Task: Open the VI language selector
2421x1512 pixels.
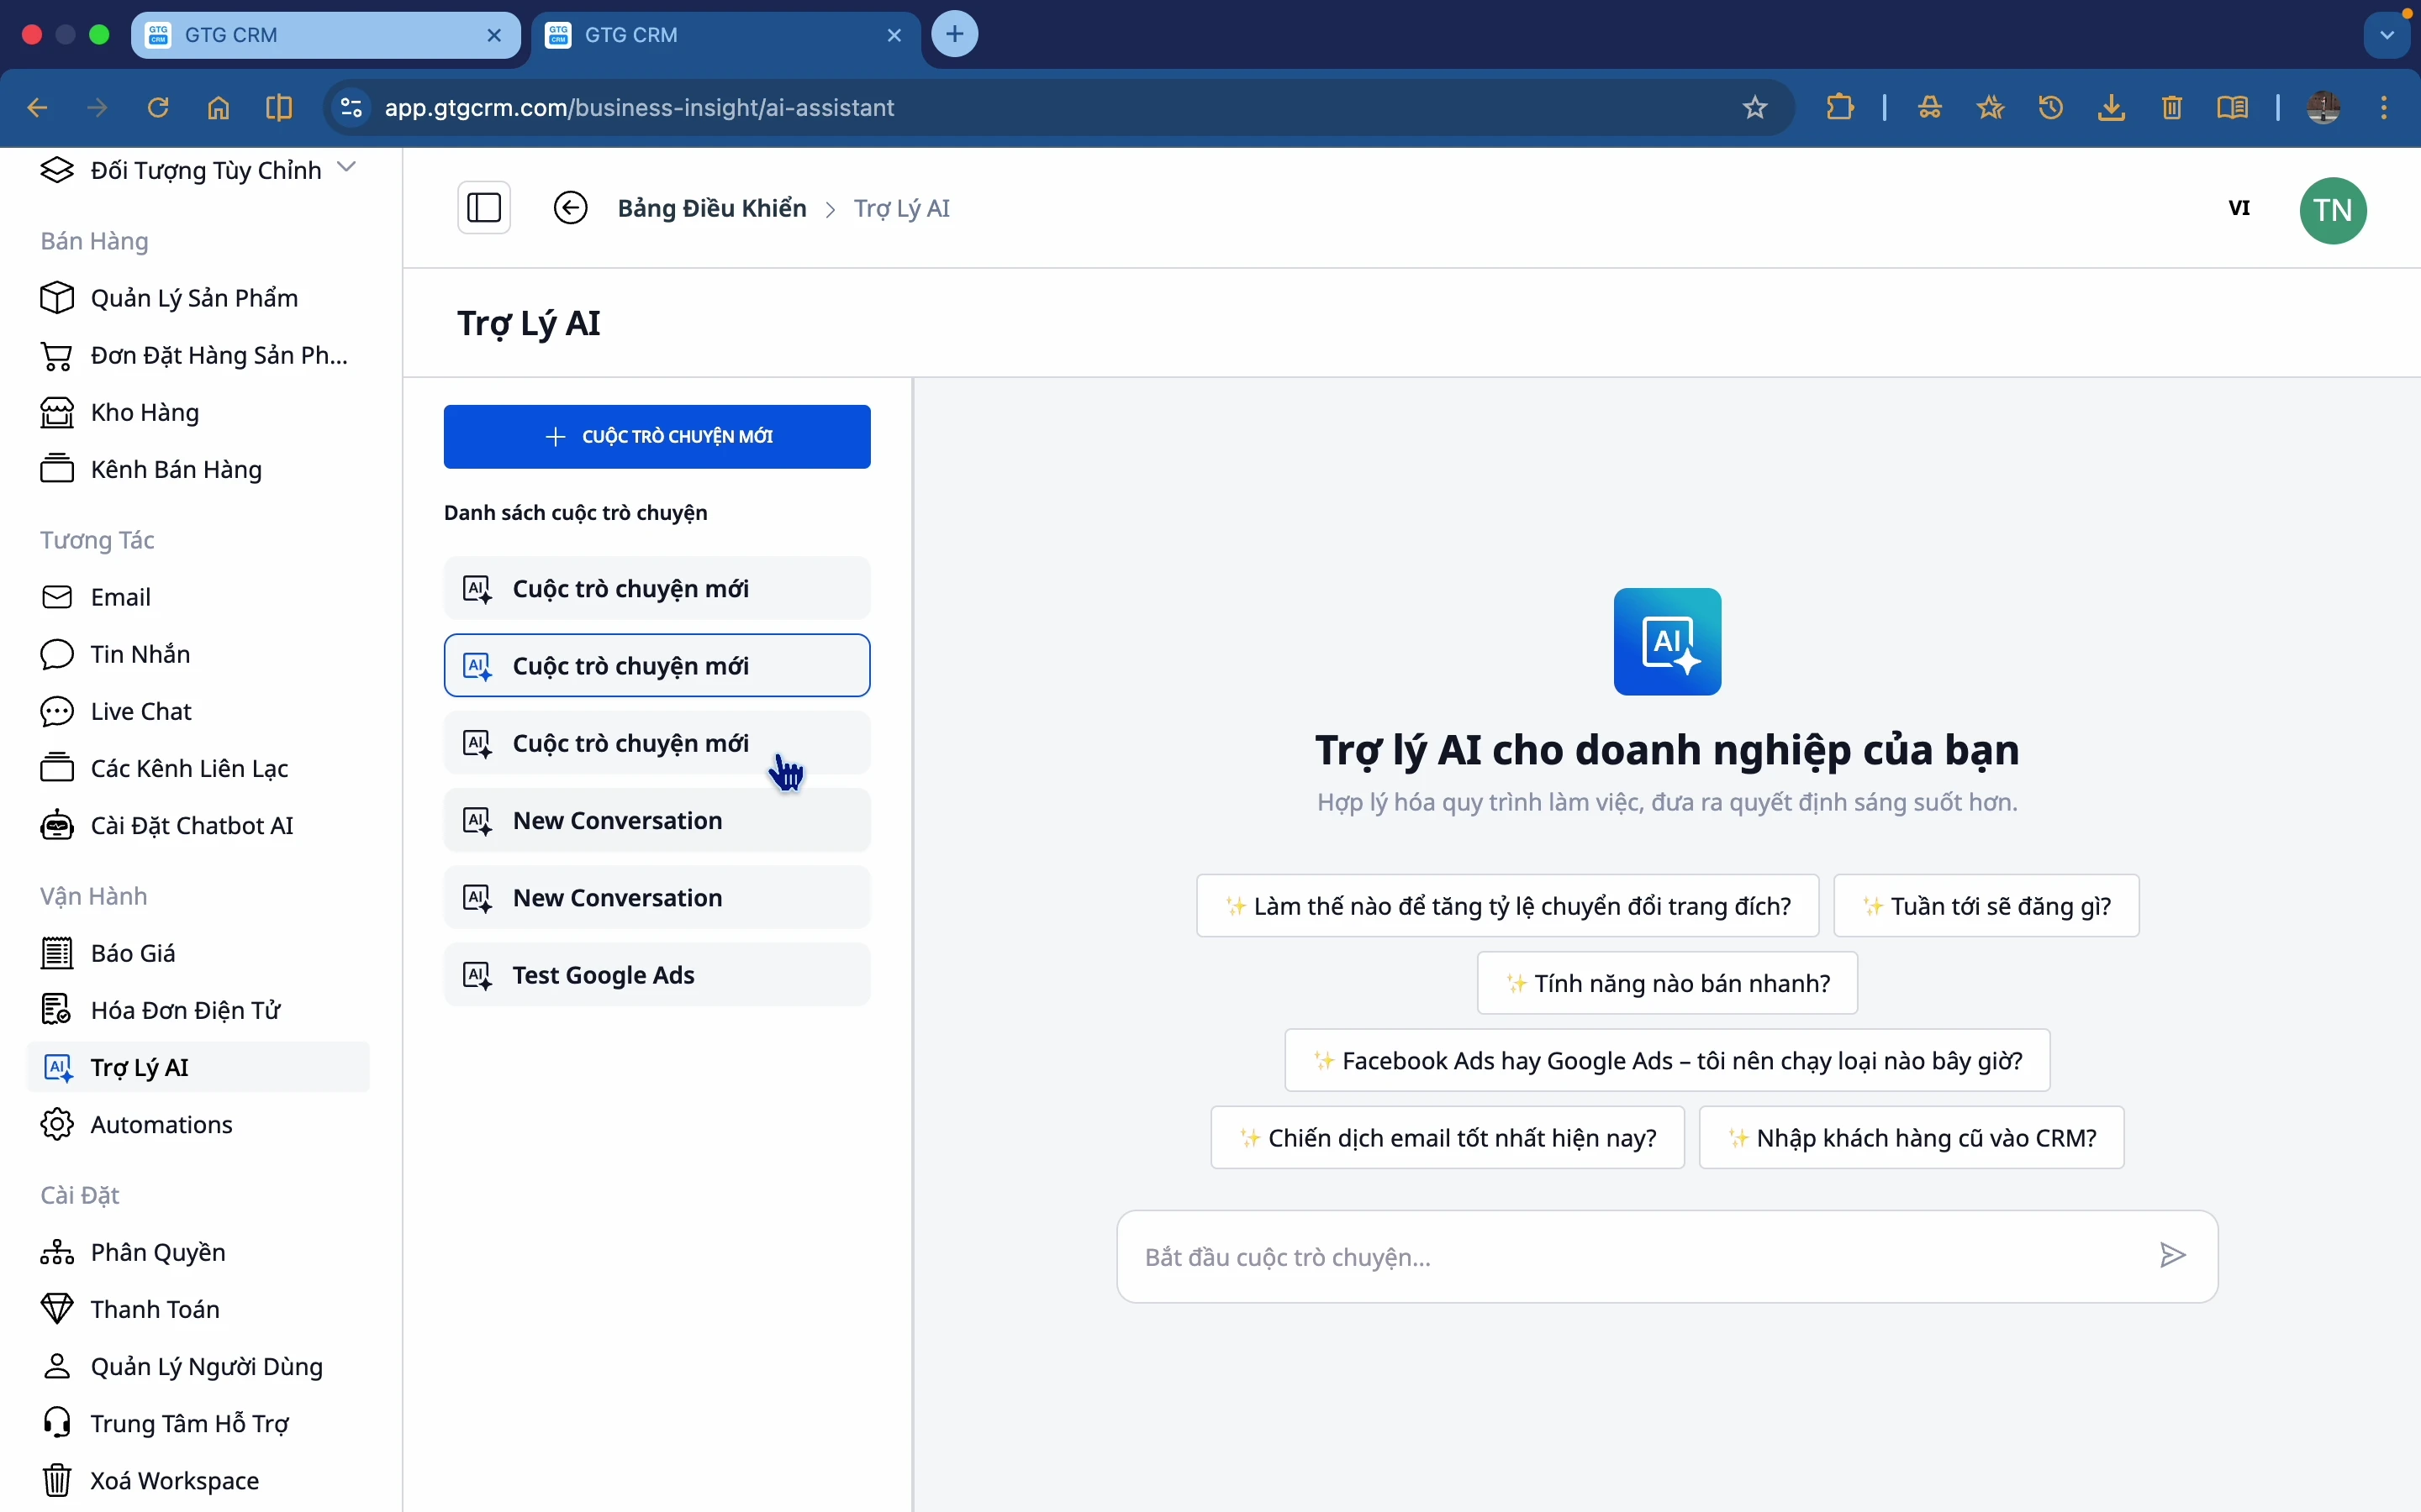Action: coord(2240,208)
